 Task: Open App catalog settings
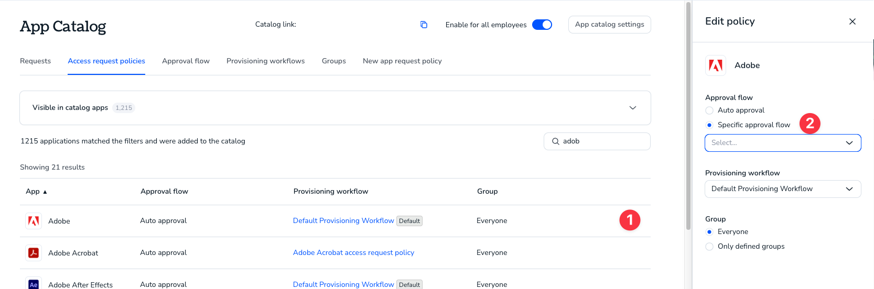pos(610,25)
